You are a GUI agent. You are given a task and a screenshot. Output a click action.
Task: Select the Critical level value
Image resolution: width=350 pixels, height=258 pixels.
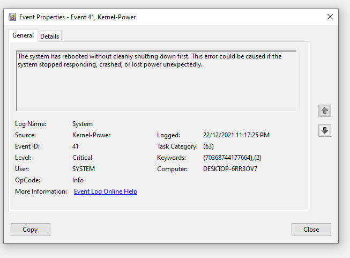coord(82,158)
